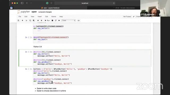Screen dimensions: 170x95
Task: Copy selected cells using the toolbar icon
Action: [x=30, y=21]
